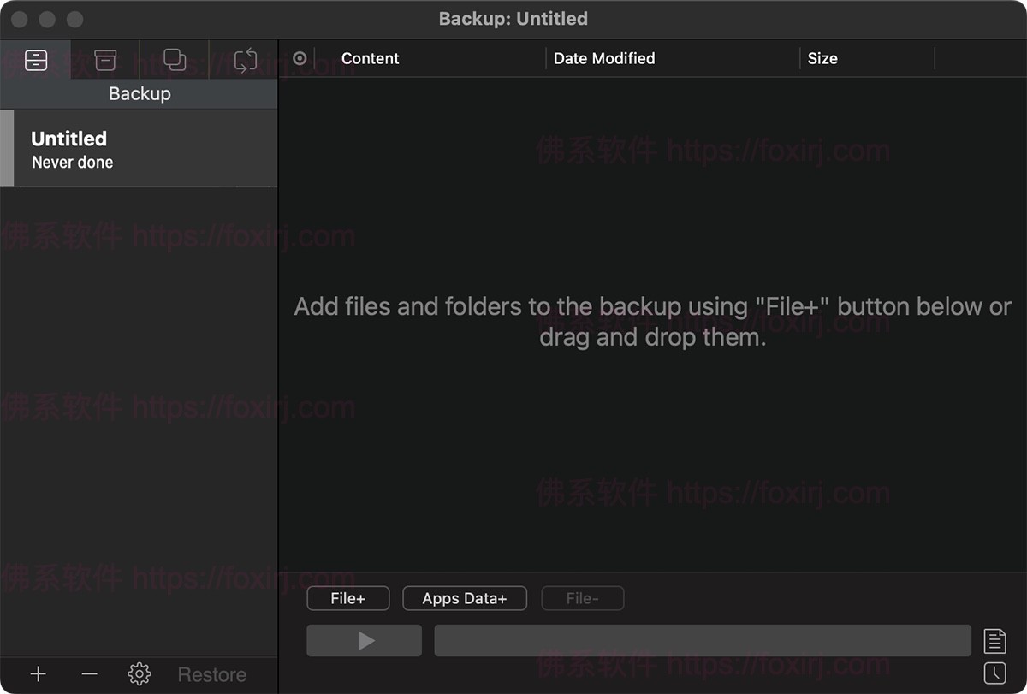Click the Apps Data+ button
The height and width of the screenshot is (694, 1027).
pyautogui.click(x=465, y=599)
